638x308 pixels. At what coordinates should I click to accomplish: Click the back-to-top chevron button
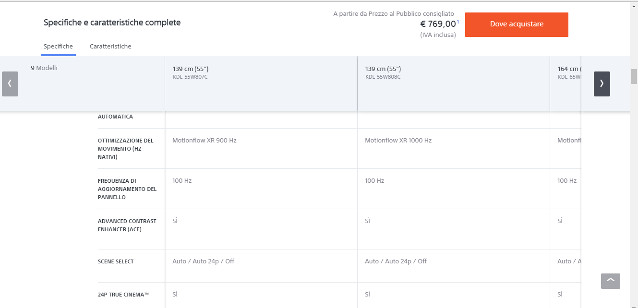click(610, 281)
